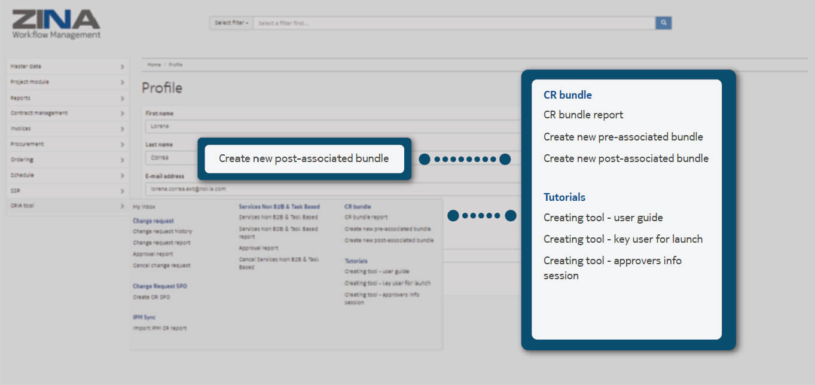Click the chevron arrow beside Procurement
The height and width of the screenshot is (385, 815).
[122, 144]
